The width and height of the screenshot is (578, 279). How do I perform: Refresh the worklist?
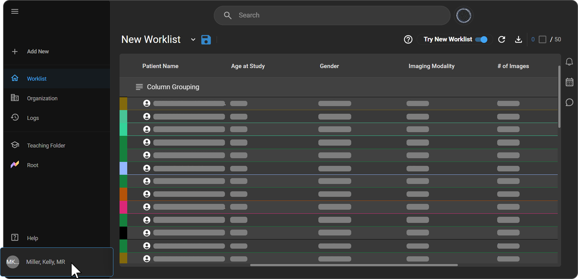502,40
